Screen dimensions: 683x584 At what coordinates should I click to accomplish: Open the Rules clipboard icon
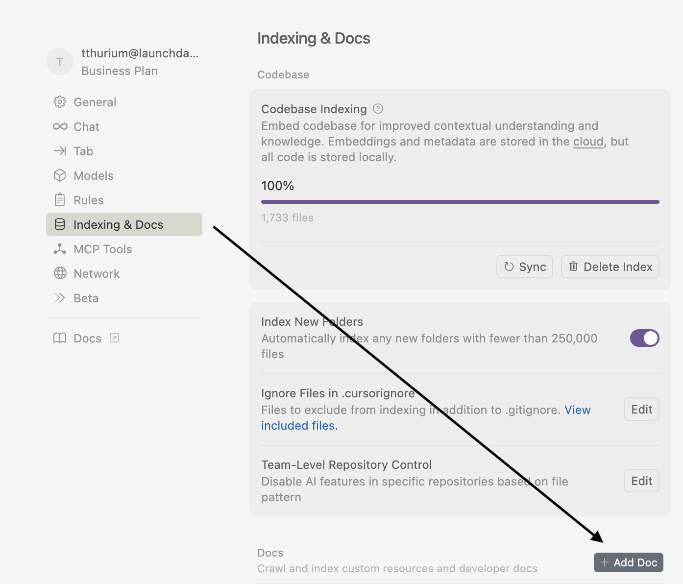(x=60, y=200)
